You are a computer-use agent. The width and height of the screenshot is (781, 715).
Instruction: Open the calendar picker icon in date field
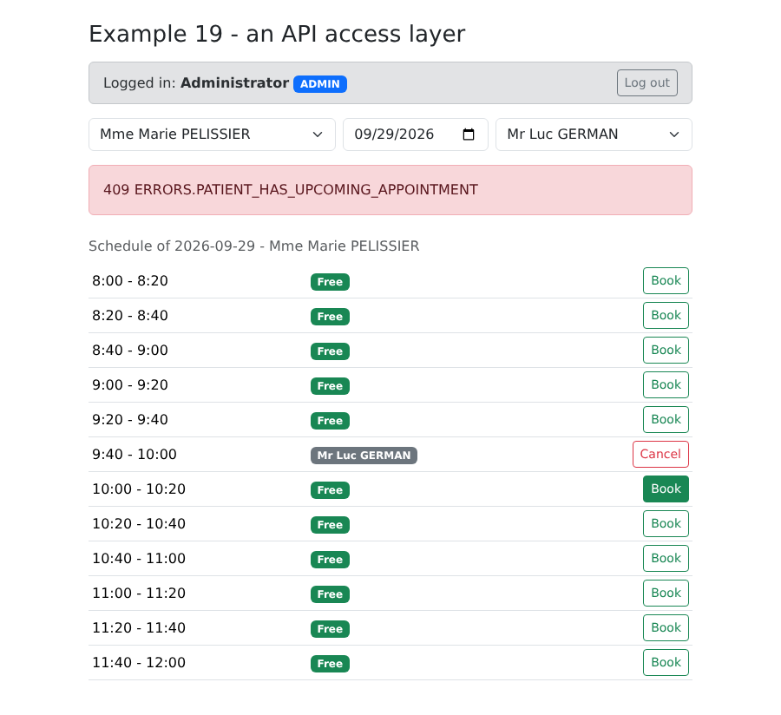pos(469,134)
